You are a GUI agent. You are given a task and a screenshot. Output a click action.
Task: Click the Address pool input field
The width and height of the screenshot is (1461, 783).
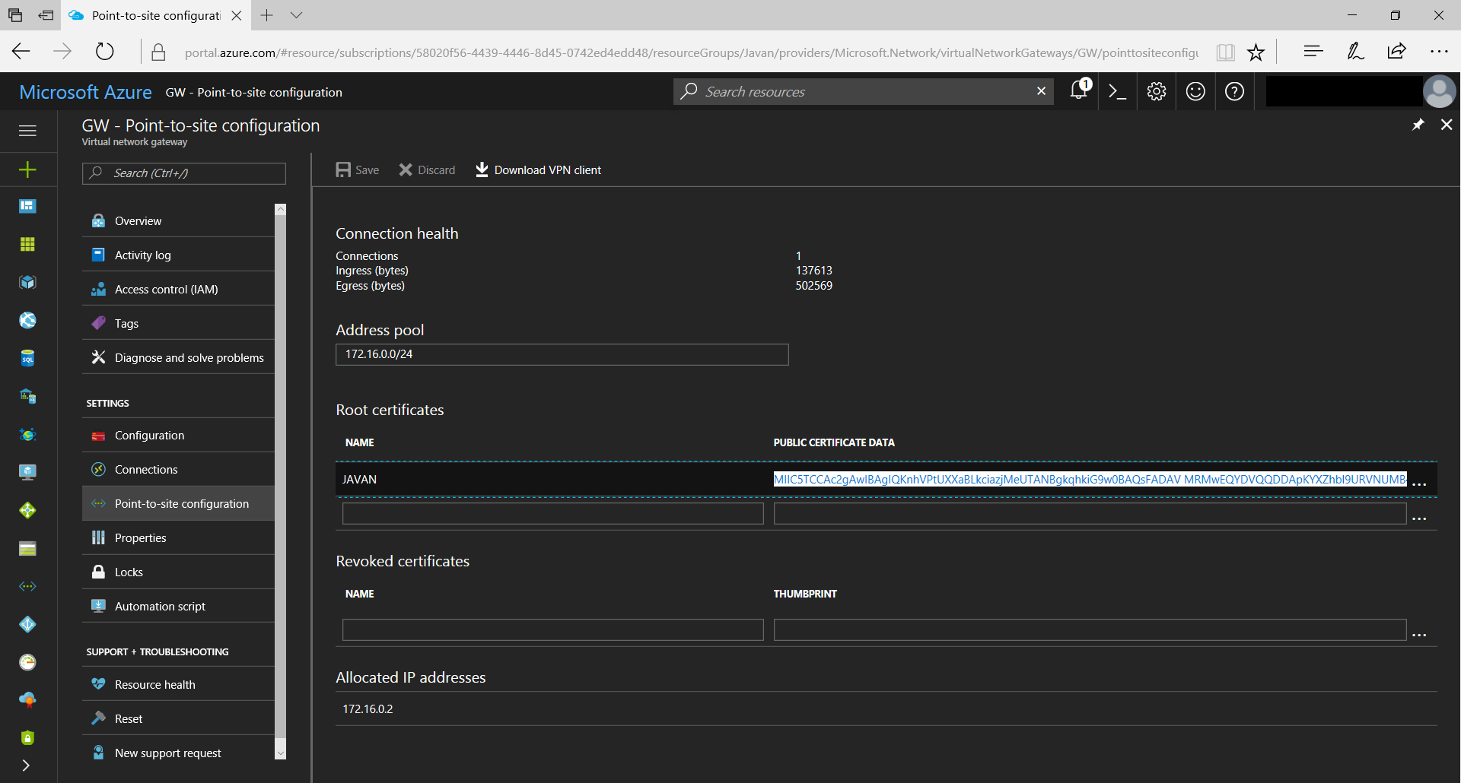562,354
